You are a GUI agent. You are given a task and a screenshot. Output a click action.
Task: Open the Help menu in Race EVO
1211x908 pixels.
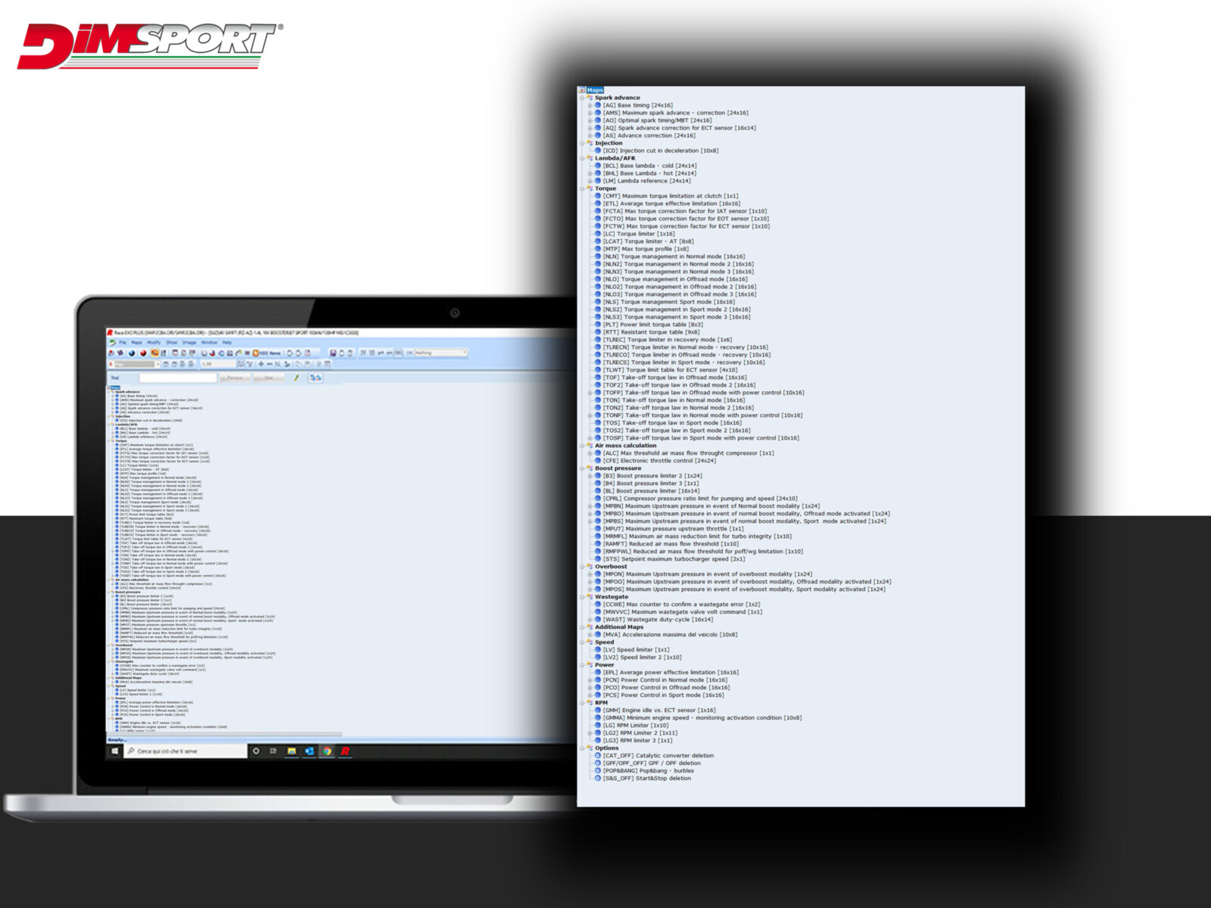226,343
